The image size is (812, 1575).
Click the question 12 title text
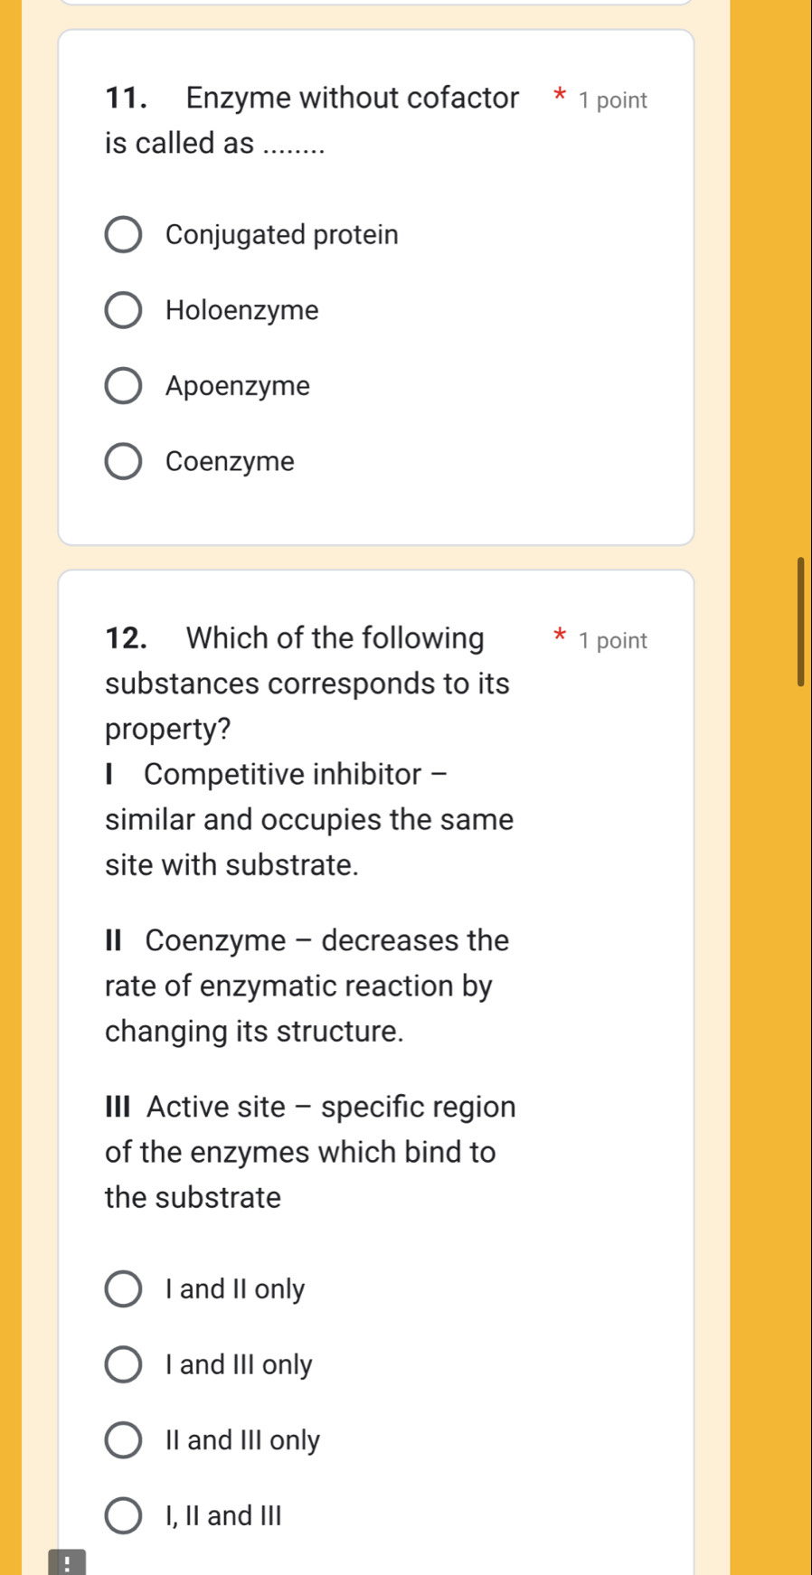307,683
